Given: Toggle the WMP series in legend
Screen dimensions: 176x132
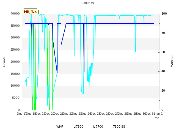Looking at the screenshot, I should 57,127.
